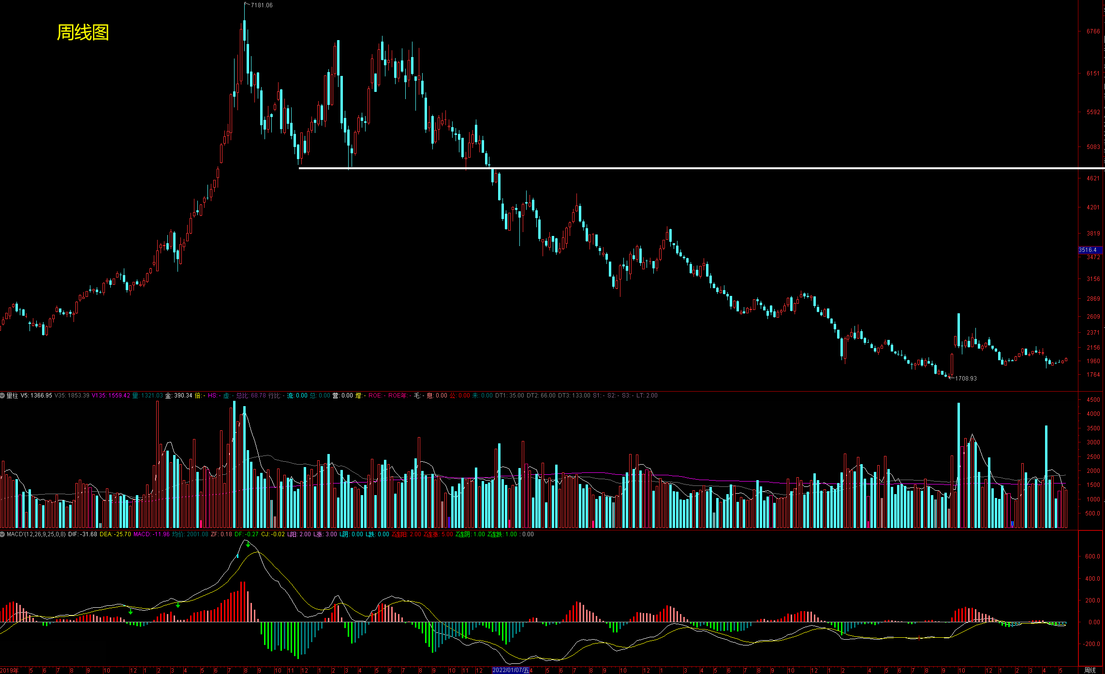1105x674 pixels.
Task: Click the 7181.06 high price flag
Action: [x=261, y=5]
